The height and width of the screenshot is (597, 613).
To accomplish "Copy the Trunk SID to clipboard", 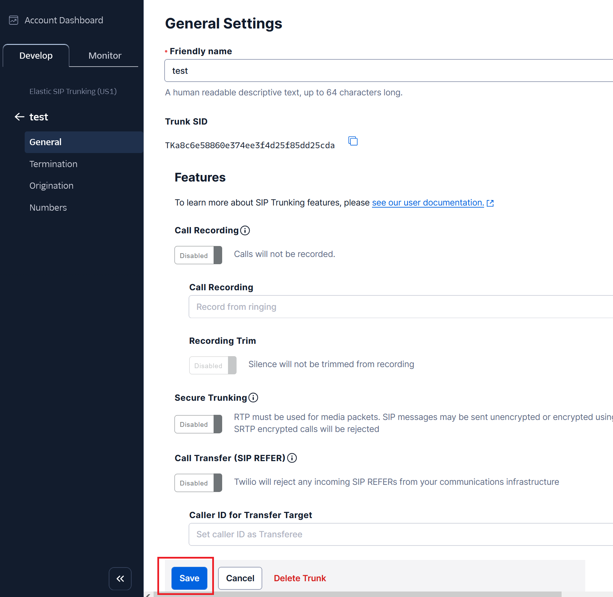I will click(353, 141).
